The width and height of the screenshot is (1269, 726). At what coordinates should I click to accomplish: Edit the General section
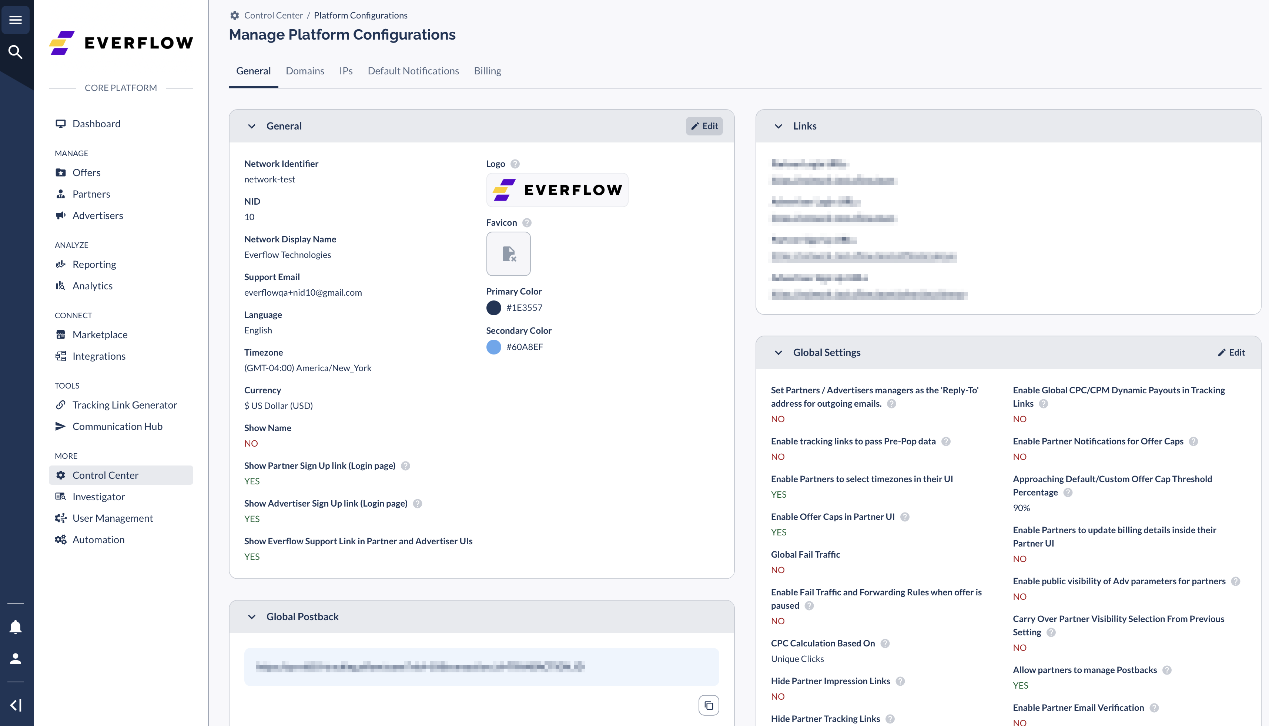click(x=704, y=126)
